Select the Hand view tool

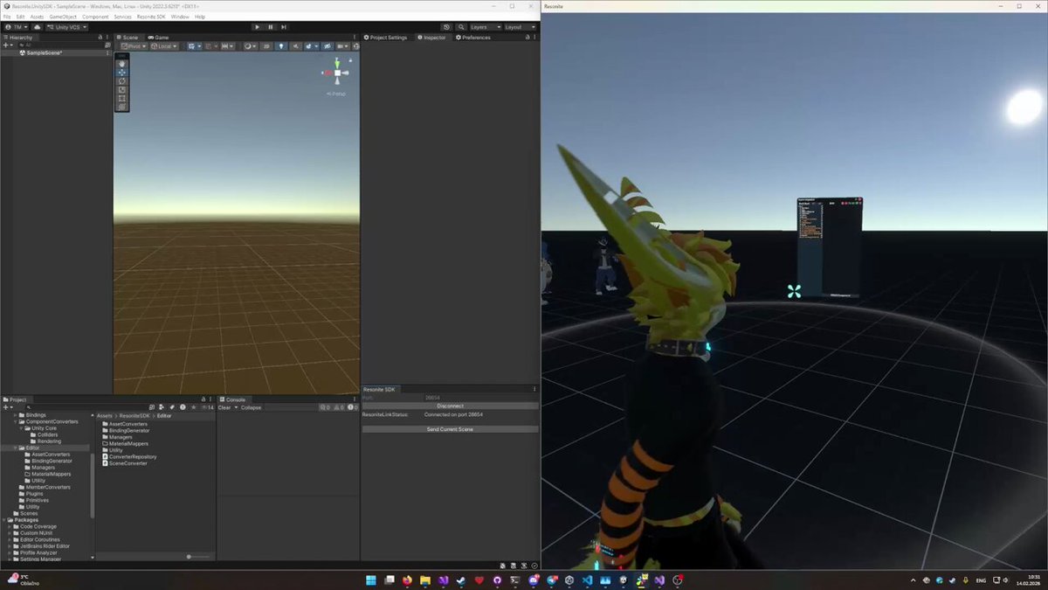click(122, 64)
